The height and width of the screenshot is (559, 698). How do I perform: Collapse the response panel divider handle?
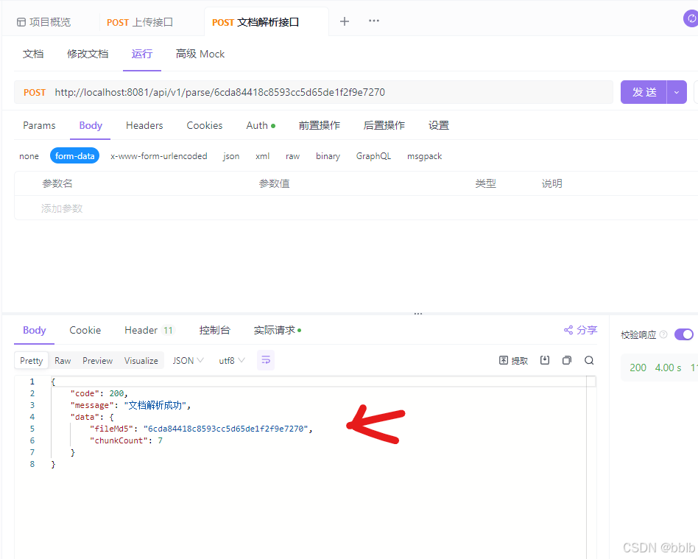(x=418, y=313)
